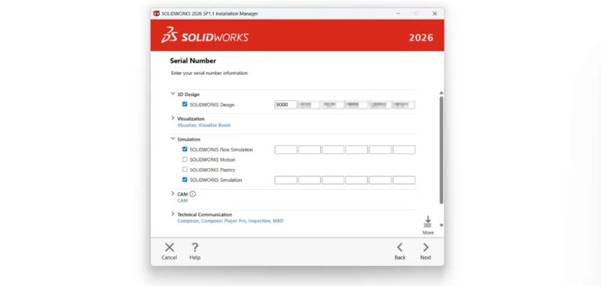Open the CAM info icon
601x286 pixels.
pos(193,194)
